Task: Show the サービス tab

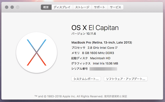Action: (116, 7)
